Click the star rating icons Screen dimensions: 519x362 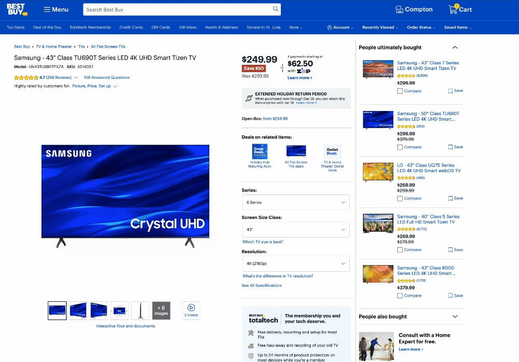(x=26, y=78)
